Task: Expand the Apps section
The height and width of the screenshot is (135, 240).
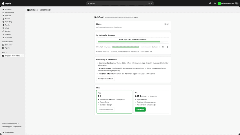Action: [x=4, y=53]
